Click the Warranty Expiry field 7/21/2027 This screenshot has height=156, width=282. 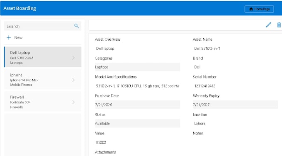(x=236, y=105)
